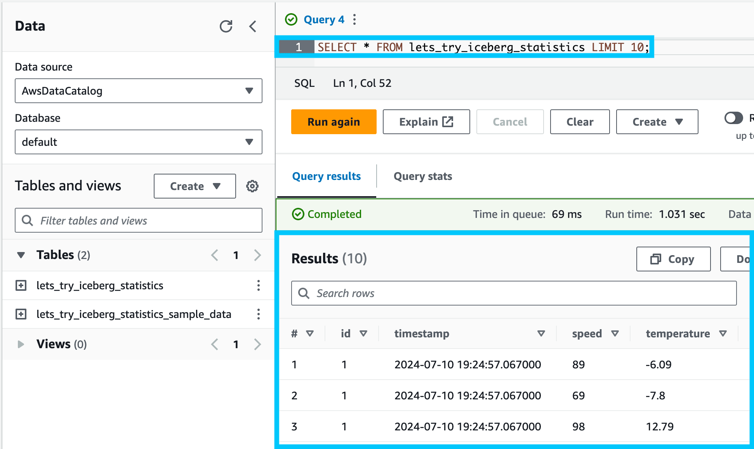Click the Search rows field
Viewport: 754px width, 449px height.
coord(514,293)
